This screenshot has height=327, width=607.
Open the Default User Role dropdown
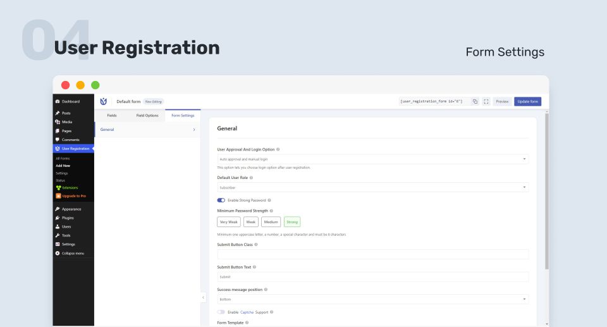tap(372, 188)
